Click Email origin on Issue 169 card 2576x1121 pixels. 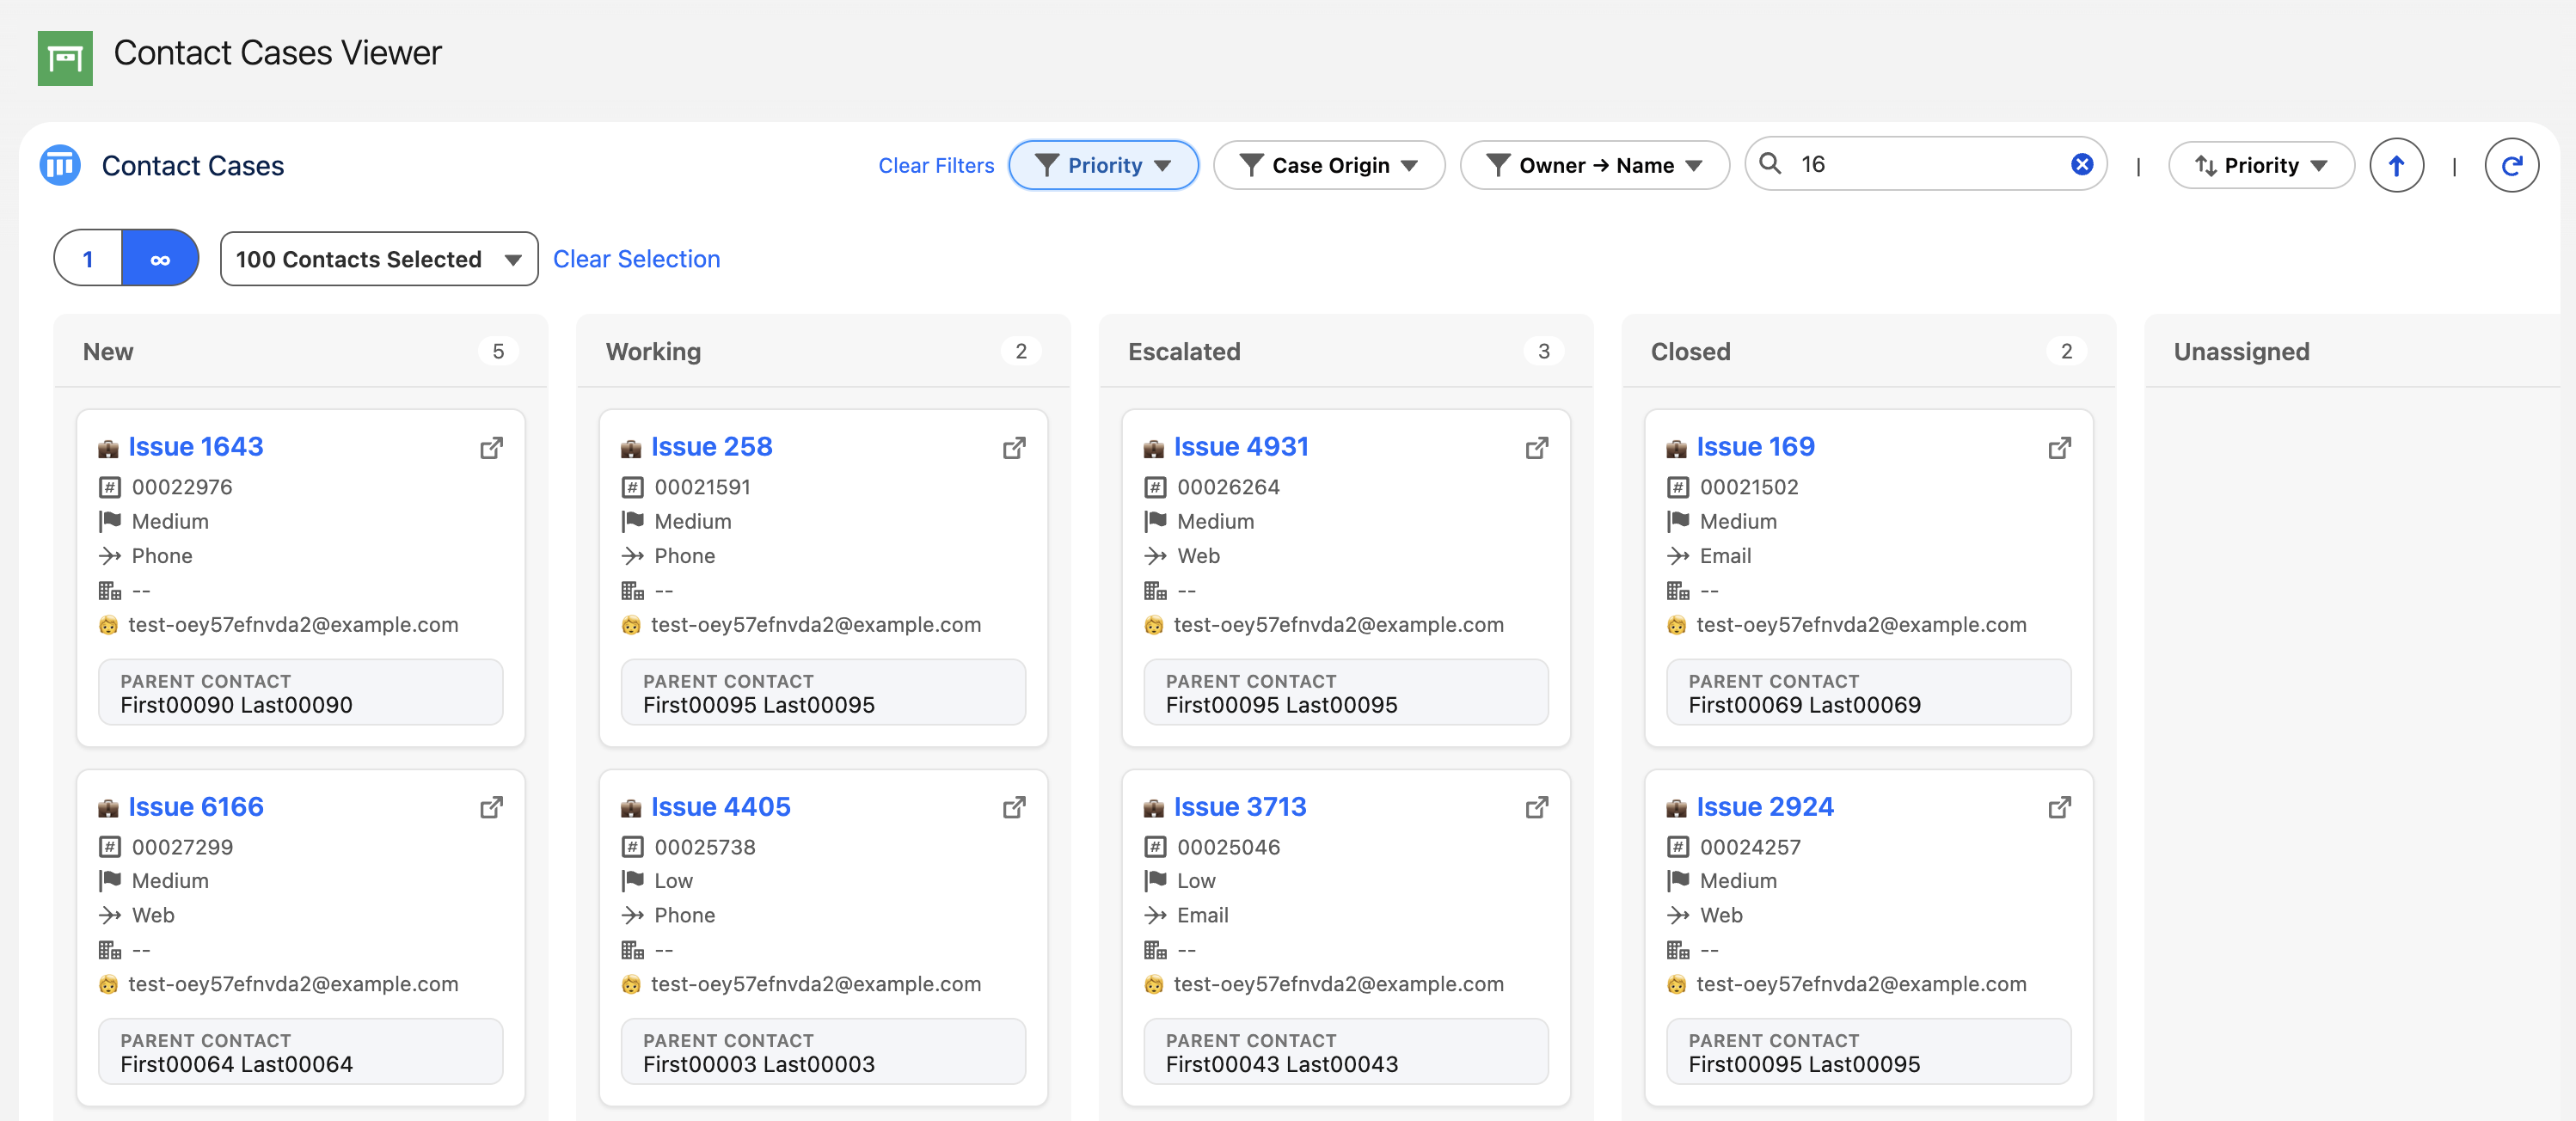[1725, 556]
